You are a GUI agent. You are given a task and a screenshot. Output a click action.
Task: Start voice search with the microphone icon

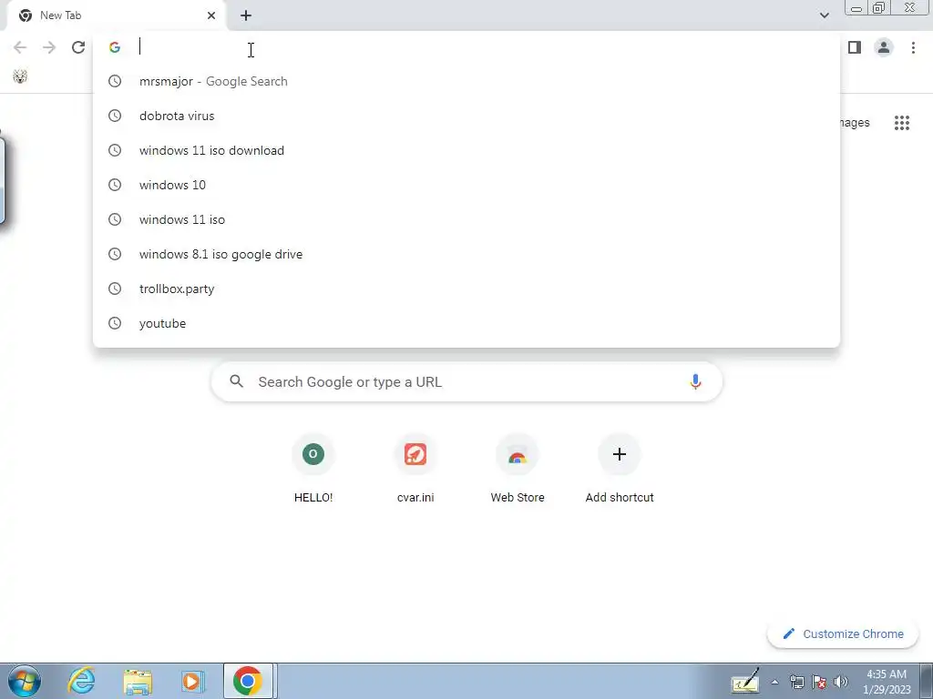[695, 381]
